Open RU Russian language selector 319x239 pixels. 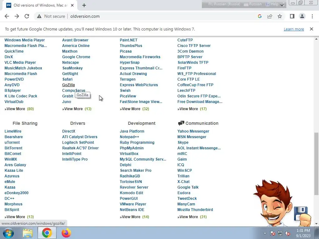click(x=224, y=4)
